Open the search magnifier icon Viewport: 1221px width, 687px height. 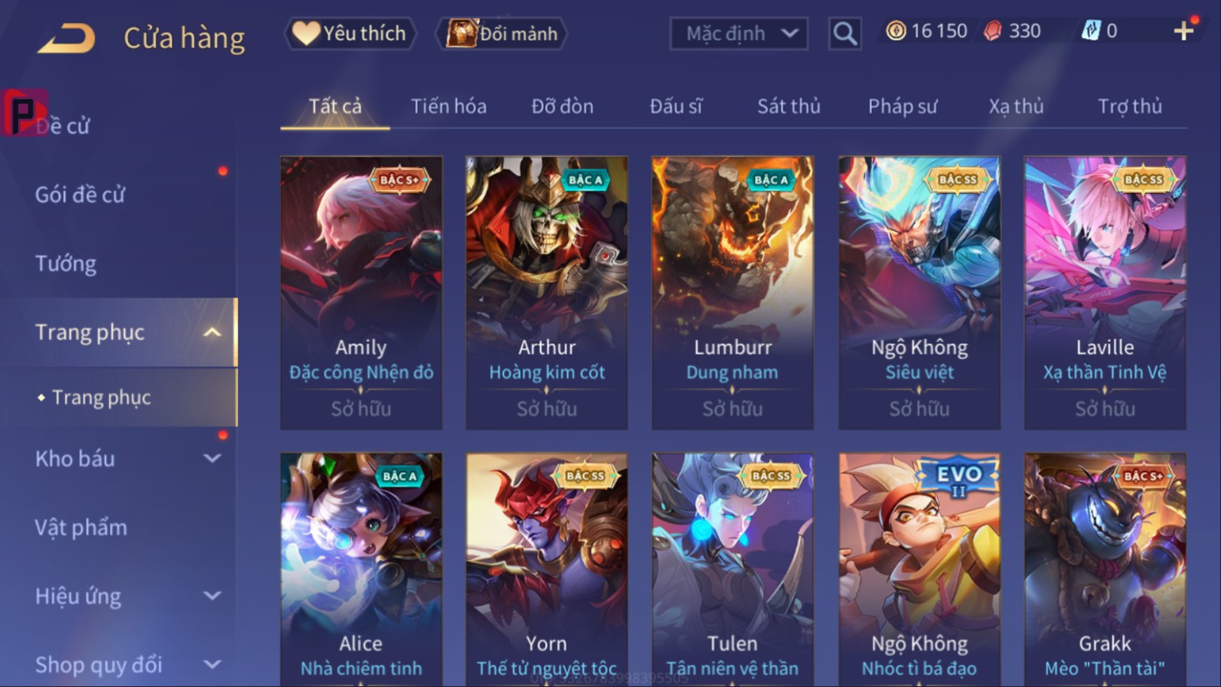coord(844,33)
